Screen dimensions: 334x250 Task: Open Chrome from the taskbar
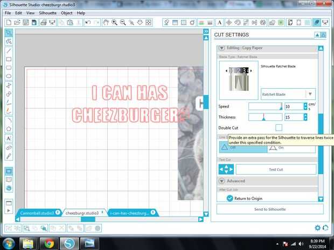point(49,244)
